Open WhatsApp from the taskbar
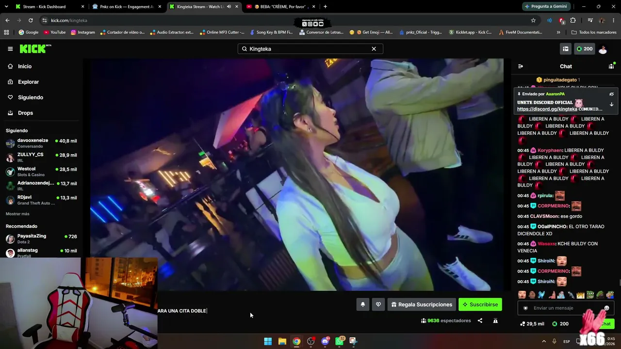621x349 pixels. click(x=339, y=341)
